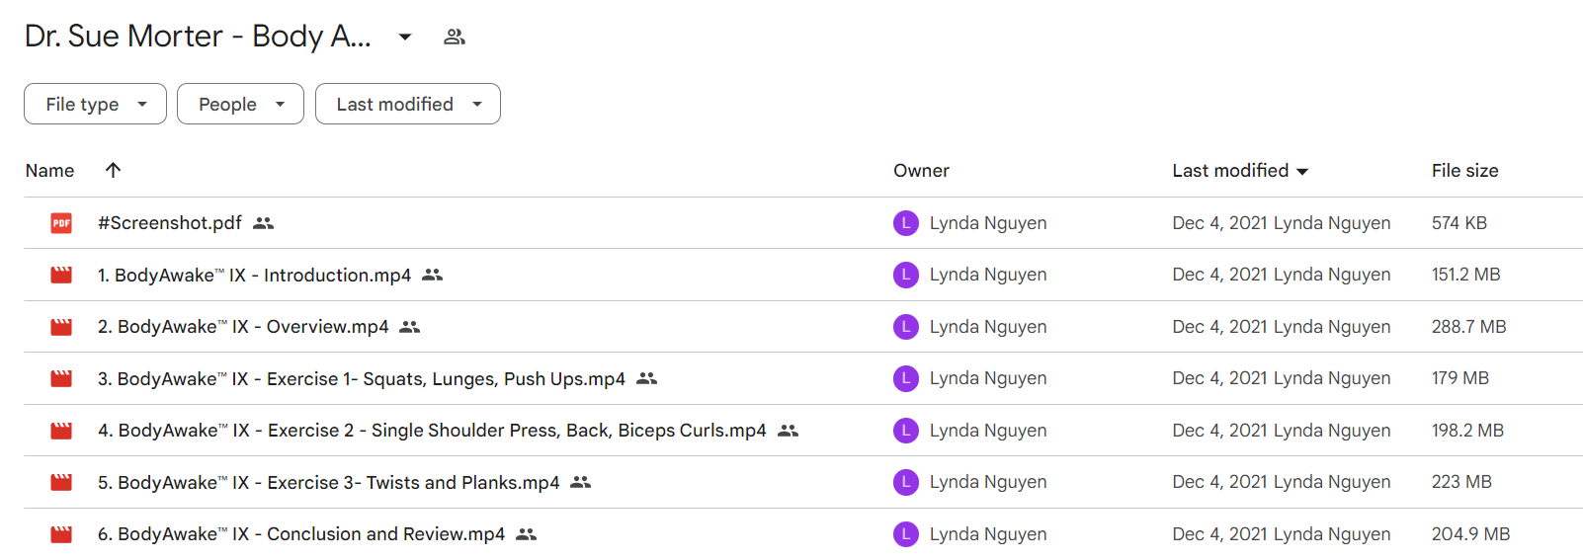Click the shared-people icon next to folder title
The width and height of the screenshot is (1583, 559).
click(455, 37)
